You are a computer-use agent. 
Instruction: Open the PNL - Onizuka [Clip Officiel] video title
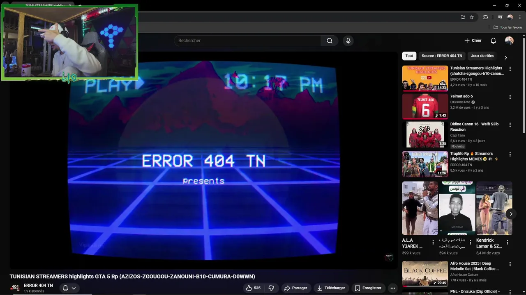475,292
